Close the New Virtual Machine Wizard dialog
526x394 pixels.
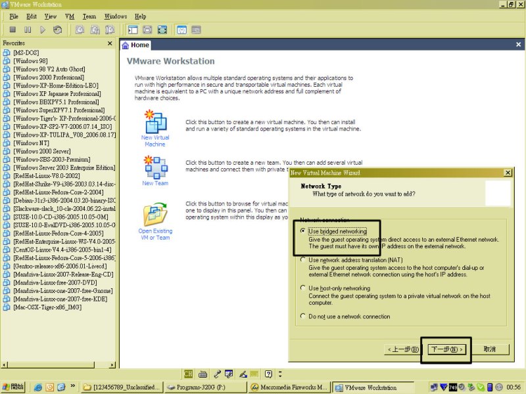(508, 173)
